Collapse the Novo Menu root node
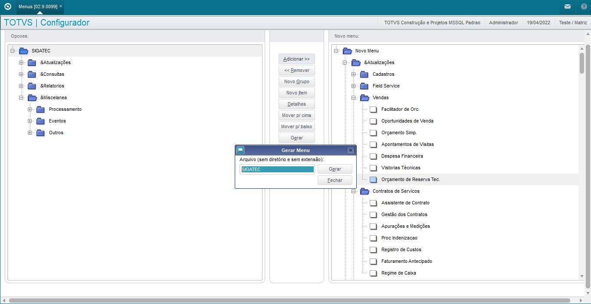 (336, 51)
